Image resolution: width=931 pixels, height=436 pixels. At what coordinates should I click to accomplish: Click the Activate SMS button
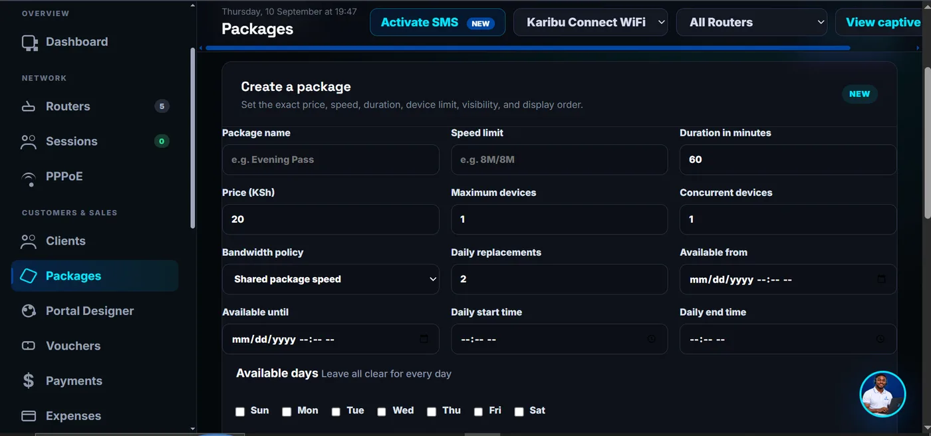tap(438, 22)
